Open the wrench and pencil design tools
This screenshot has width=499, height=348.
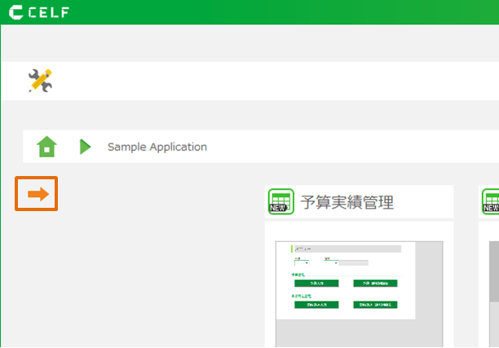click(39, 80)
